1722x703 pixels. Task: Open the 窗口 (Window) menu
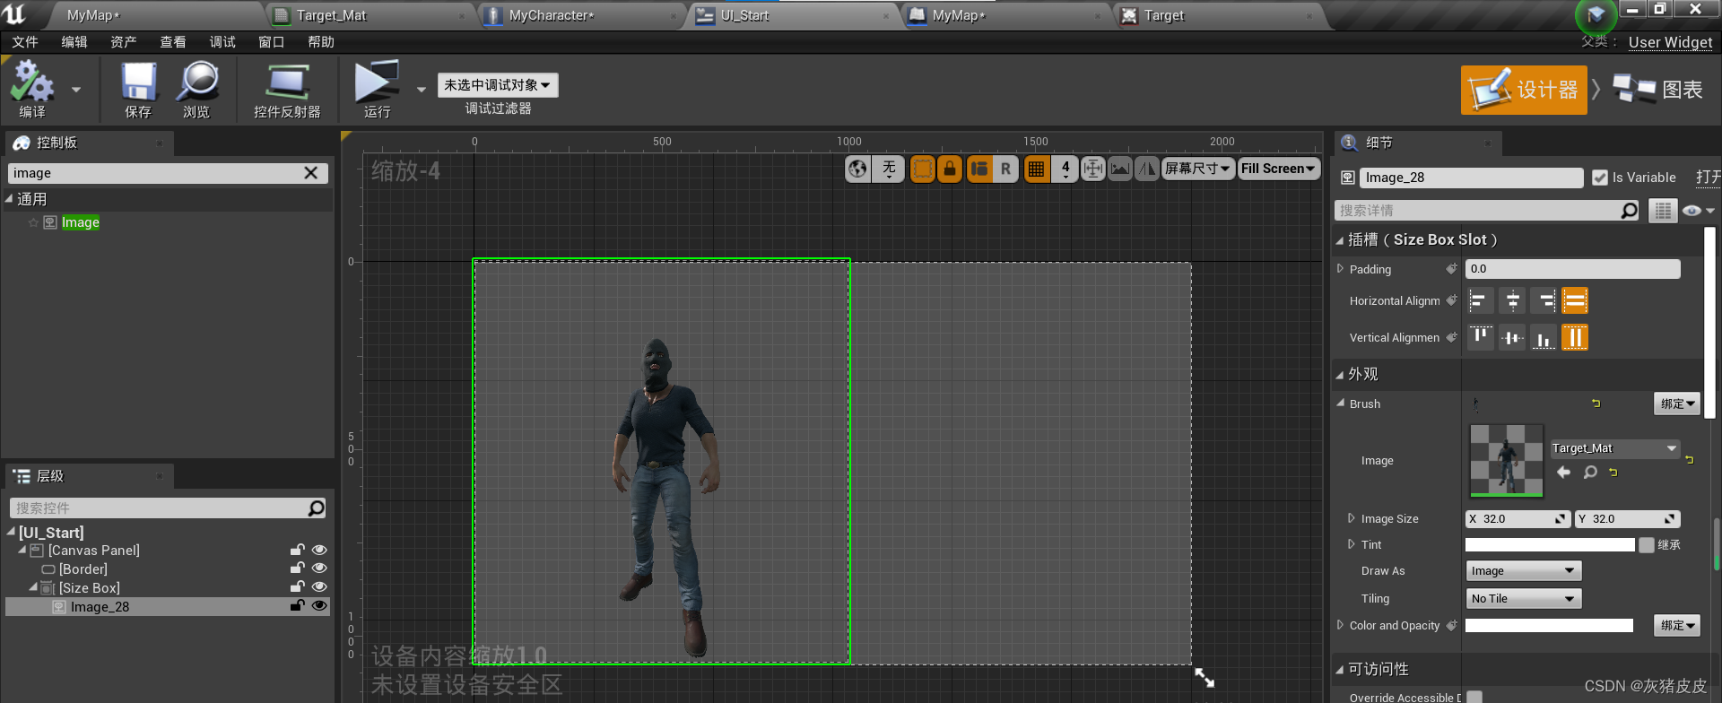(272, 42)
